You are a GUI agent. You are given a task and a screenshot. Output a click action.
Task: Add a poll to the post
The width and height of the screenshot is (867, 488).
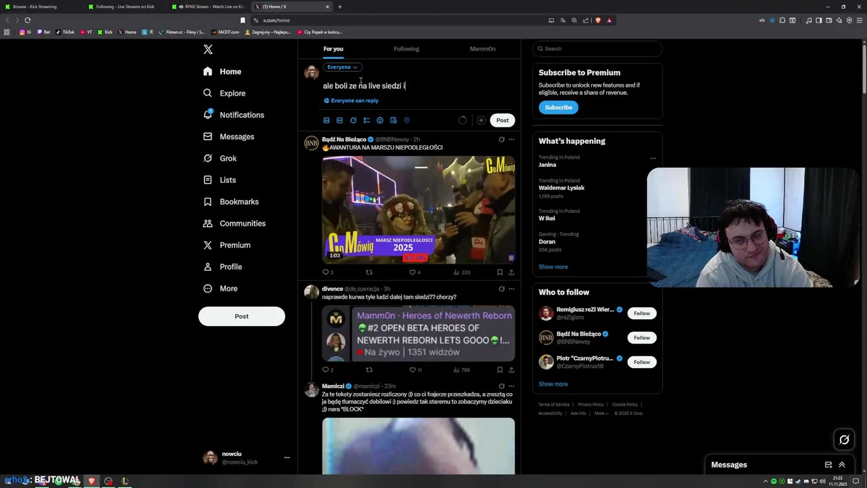point(366,120)
